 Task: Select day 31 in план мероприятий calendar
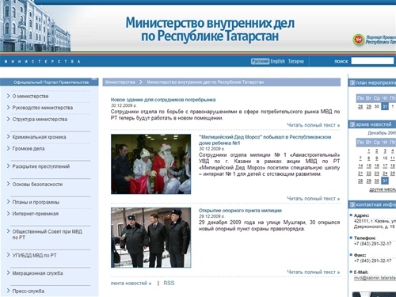click(385, 106)
